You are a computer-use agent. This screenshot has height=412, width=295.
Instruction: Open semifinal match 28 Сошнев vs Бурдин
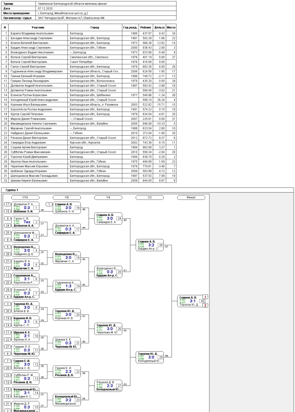(x=149, y=245)
